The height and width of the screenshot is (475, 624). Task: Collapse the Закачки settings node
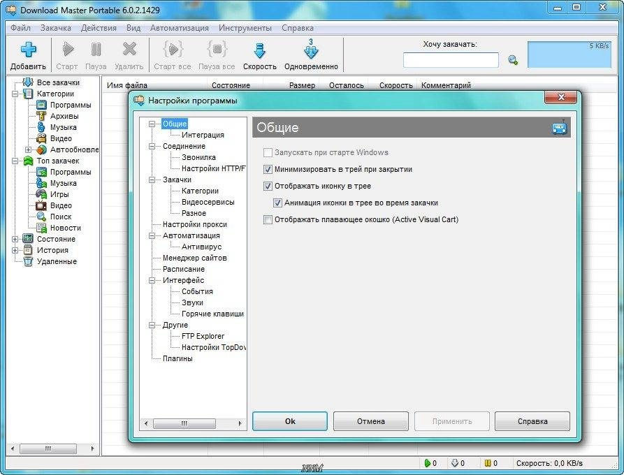coord(152,180)
